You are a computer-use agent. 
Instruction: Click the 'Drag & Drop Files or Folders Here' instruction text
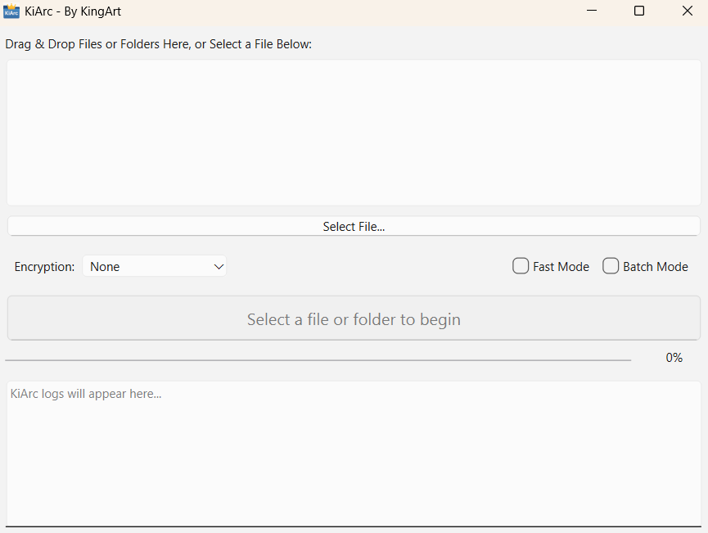point(158,44)
